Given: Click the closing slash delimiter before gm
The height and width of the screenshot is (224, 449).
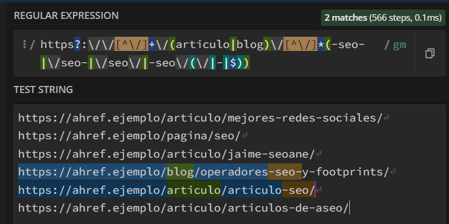Looking at the screenshot, I should coord(387,44).
